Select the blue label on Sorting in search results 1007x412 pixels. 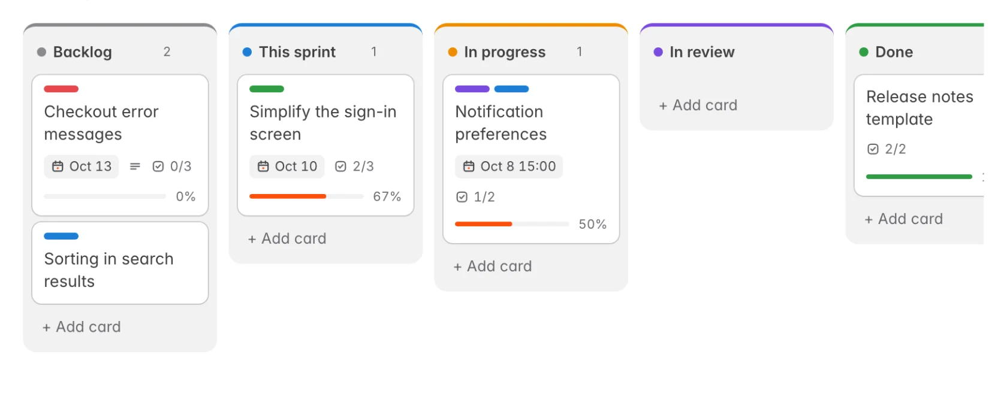(x=61, y=236)
